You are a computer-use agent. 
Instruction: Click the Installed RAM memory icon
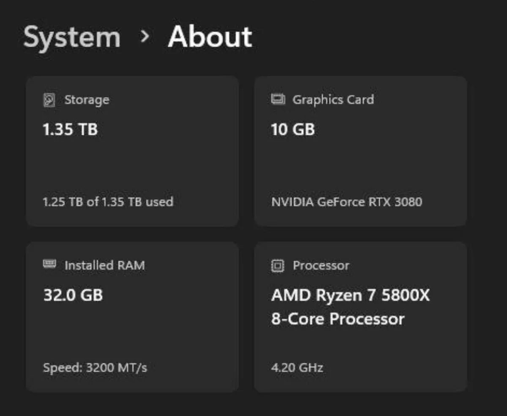click(x=49, y=265)
